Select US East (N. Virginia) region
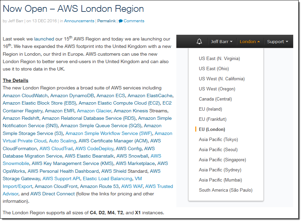The image size is (302, 222). click(x=219, y=58)
